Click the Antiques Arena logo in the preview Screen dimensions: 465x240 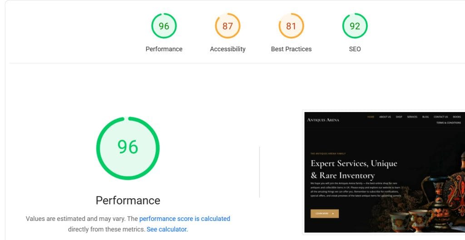click(323, 120)
